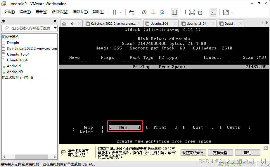The width and height of the screenshot is (270, 167).
Task: Click the stretch guest display icon
Action: pyautogui.click(x=226, y=12)
